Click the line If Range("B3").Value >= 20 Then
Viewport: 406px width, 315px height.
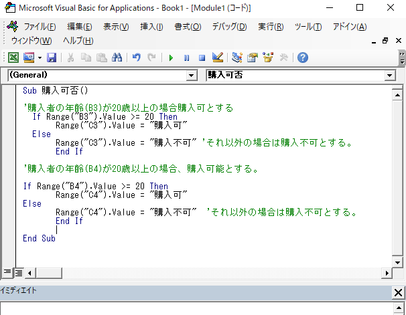105,116
